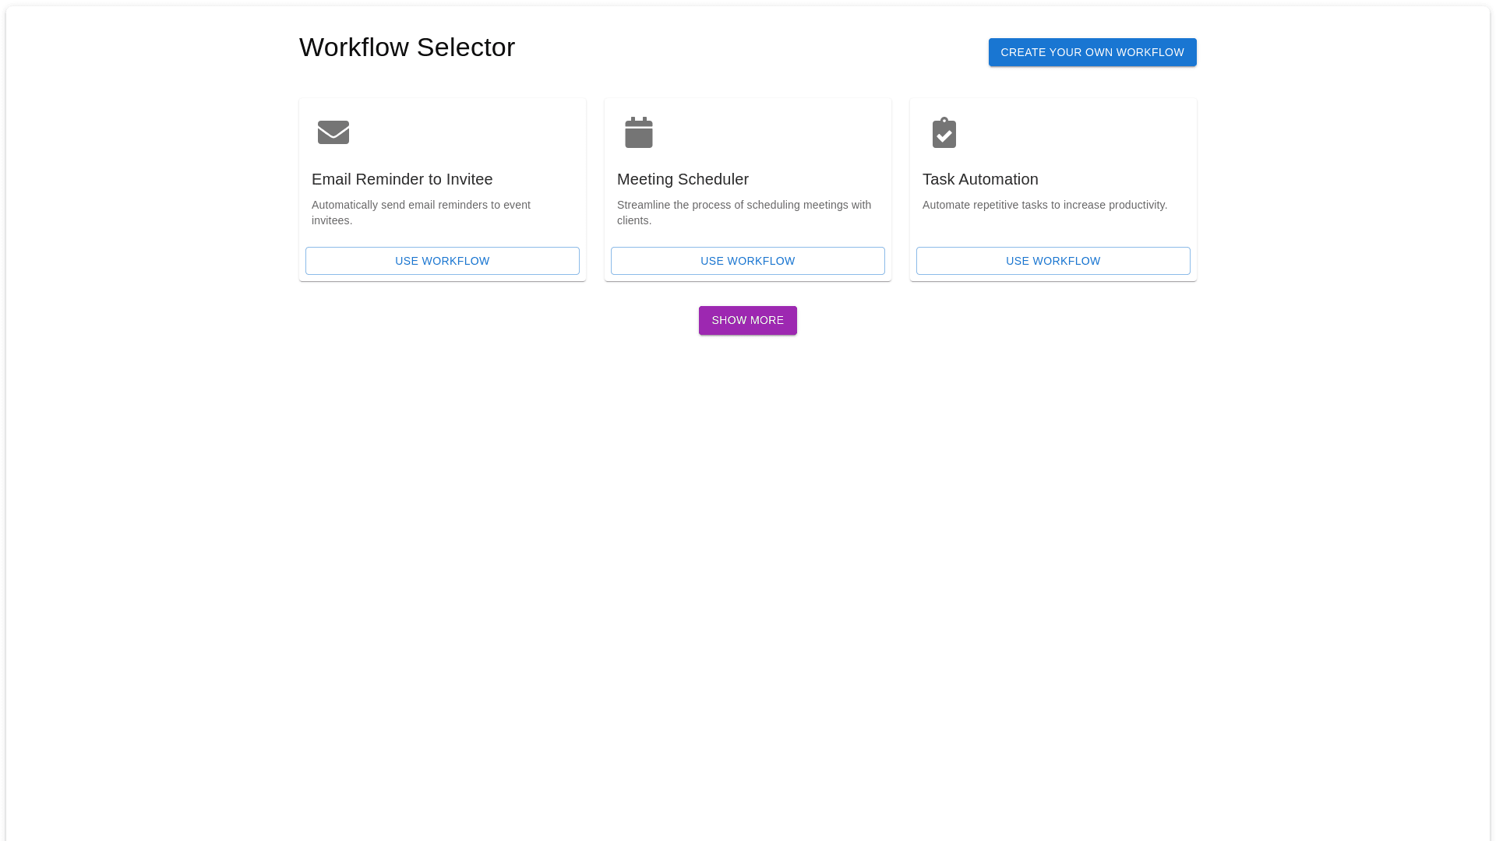The height and width of the screenshot is (841, 1496).
Task: Click the calendar icon on Meeting Scheduler card
Action: (x=639, y=132)
